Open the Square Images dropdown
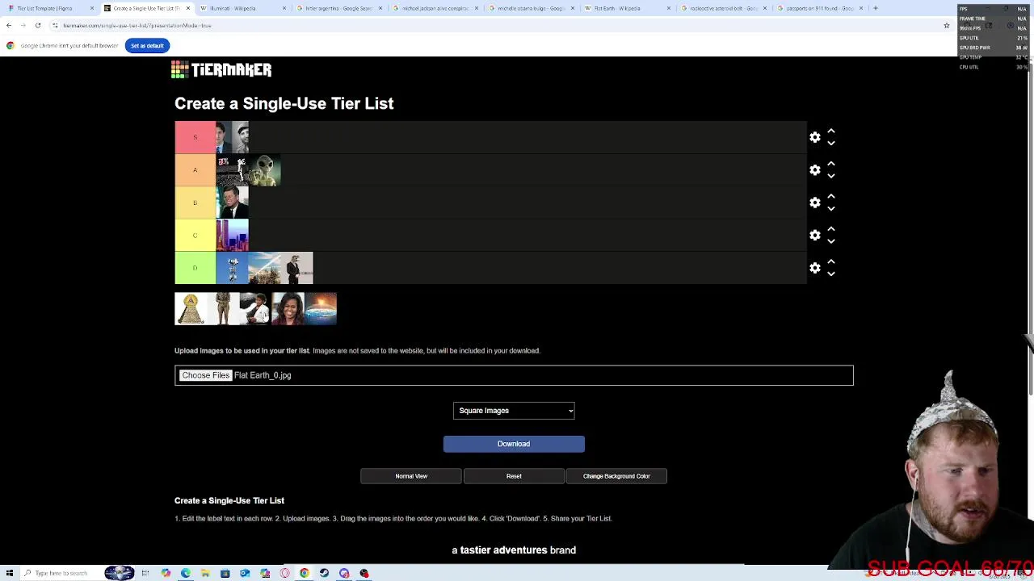Viewport: 1034px width, 581px height. (514, 411)
